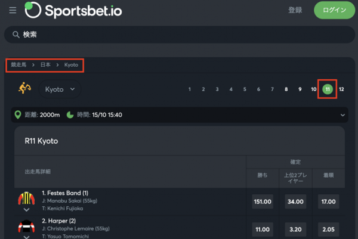
Task: Click Harper jockey silks icon
Action: (26, 226)
